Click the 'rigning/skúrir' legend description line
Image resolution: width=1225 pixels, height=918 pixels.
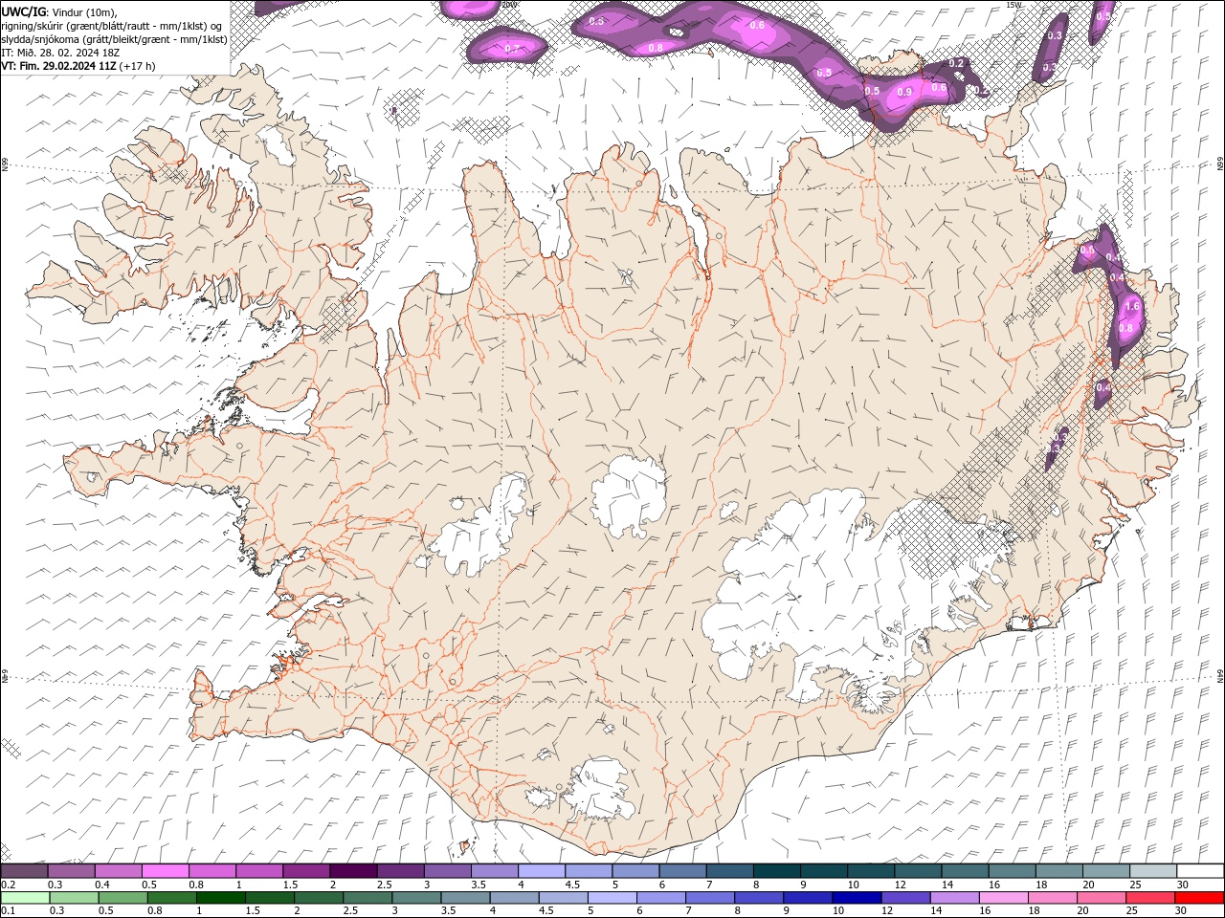click(x=113, y=25)
